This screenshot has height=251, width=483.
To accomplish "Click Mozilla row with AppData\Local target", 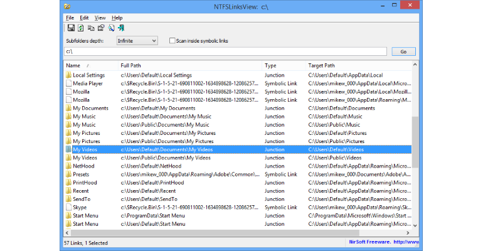I will (238, 92).
